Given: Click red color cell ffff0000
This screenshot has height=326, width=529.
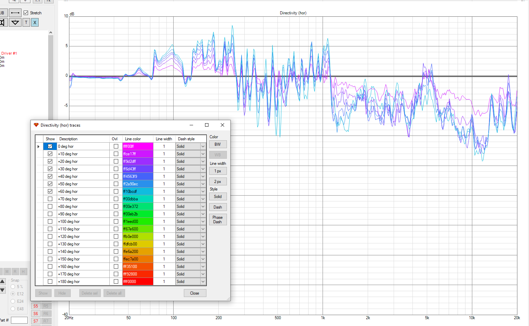Looking at the screenshot, I should pos(138,282).
